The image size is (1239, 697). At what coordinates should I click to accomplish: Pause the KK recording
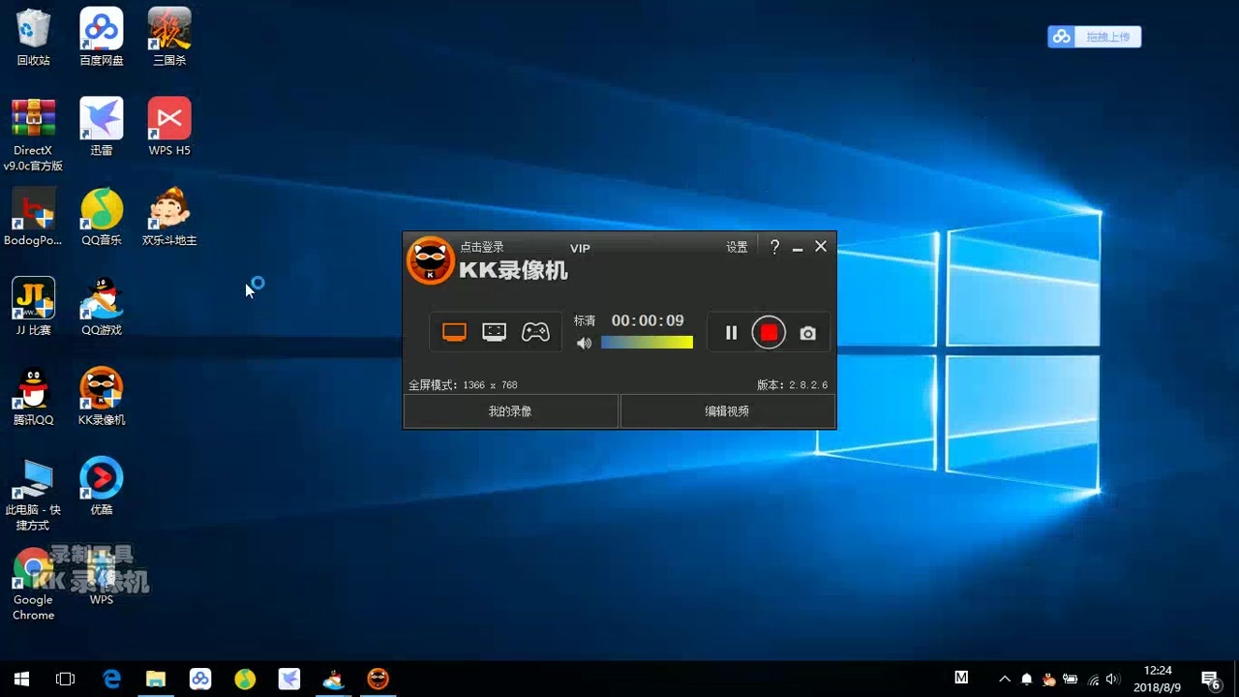[x=731, y=333]
